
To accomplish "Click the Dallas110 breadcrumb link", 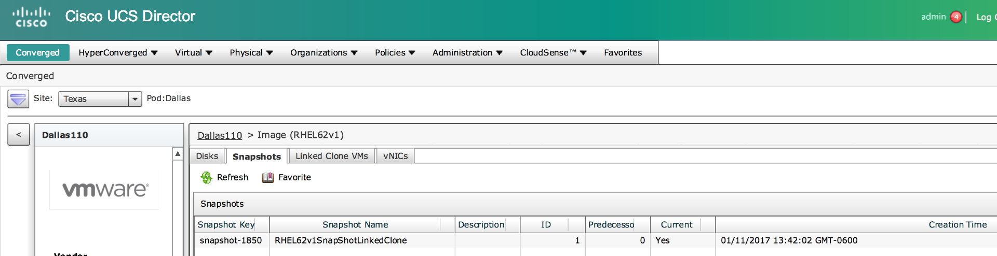I will 220,135.
